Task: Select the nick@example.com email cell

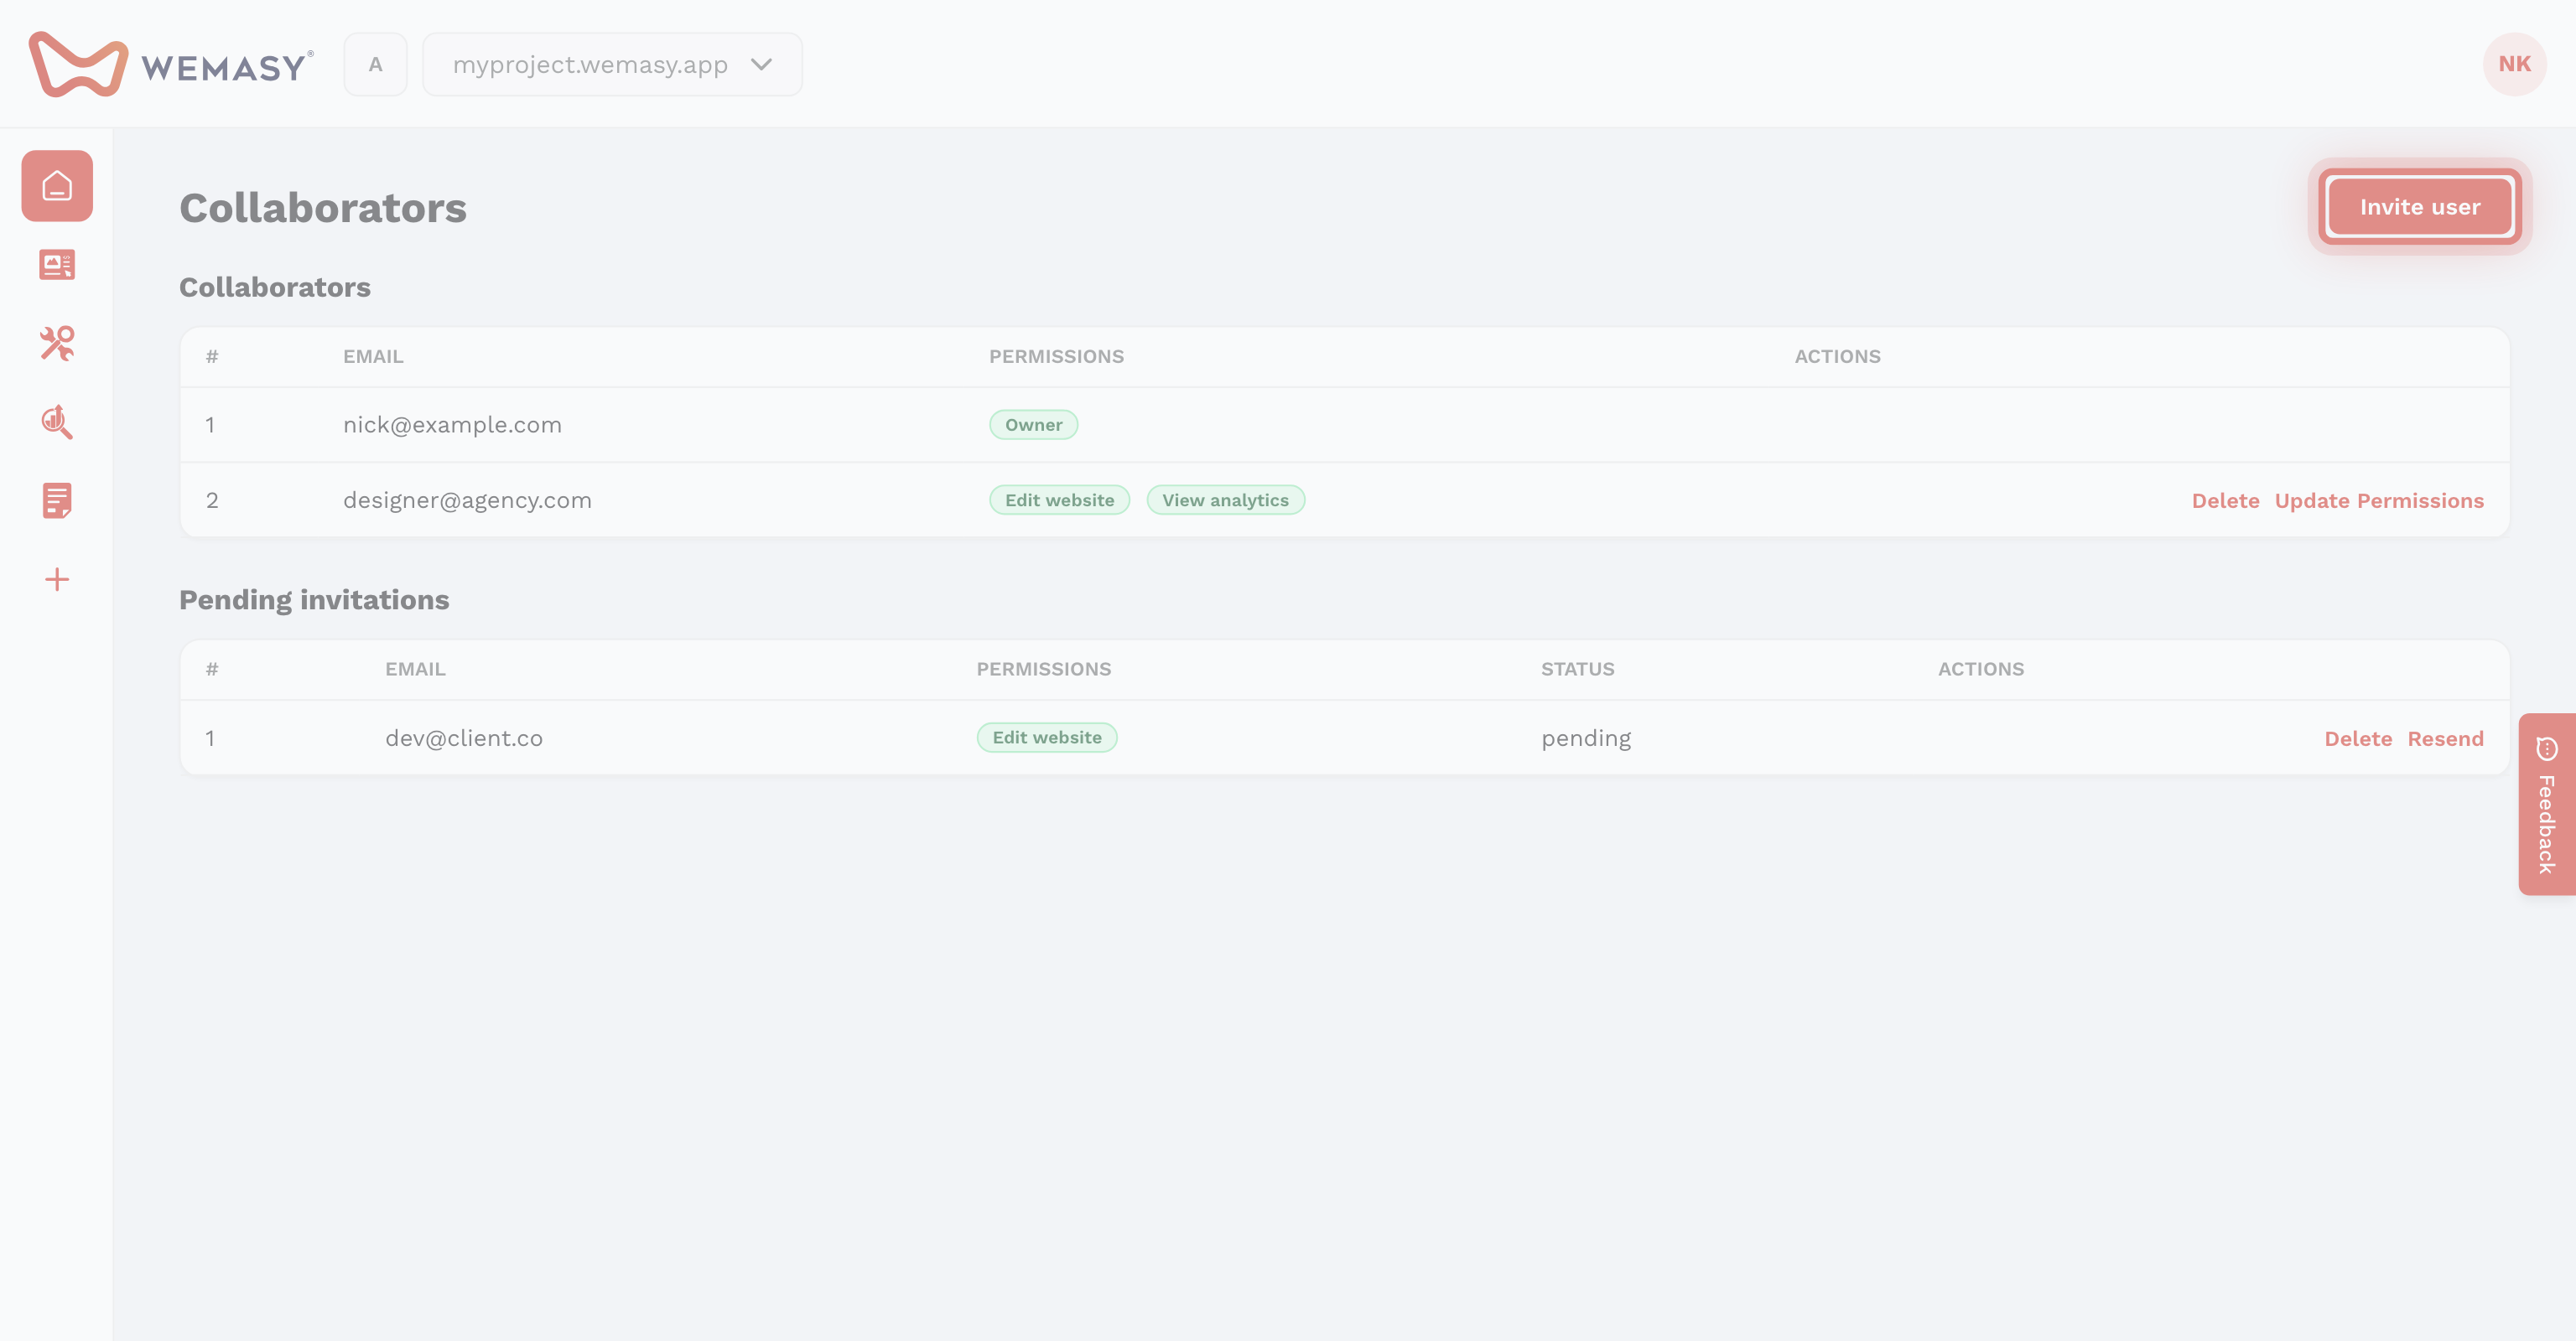Action: click(452, 425)
